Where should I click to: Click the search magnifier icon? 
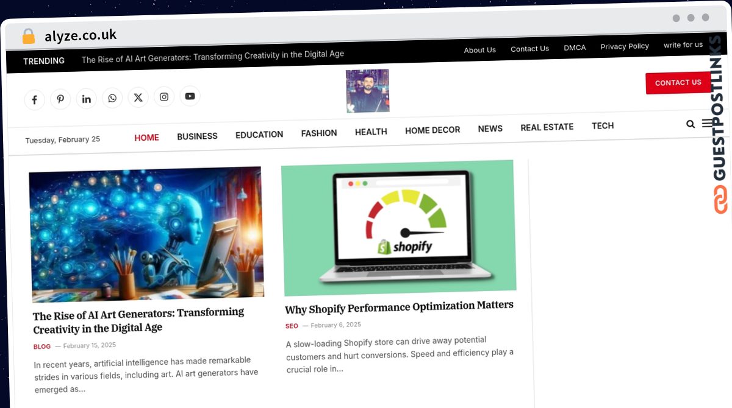pos(691,124)
